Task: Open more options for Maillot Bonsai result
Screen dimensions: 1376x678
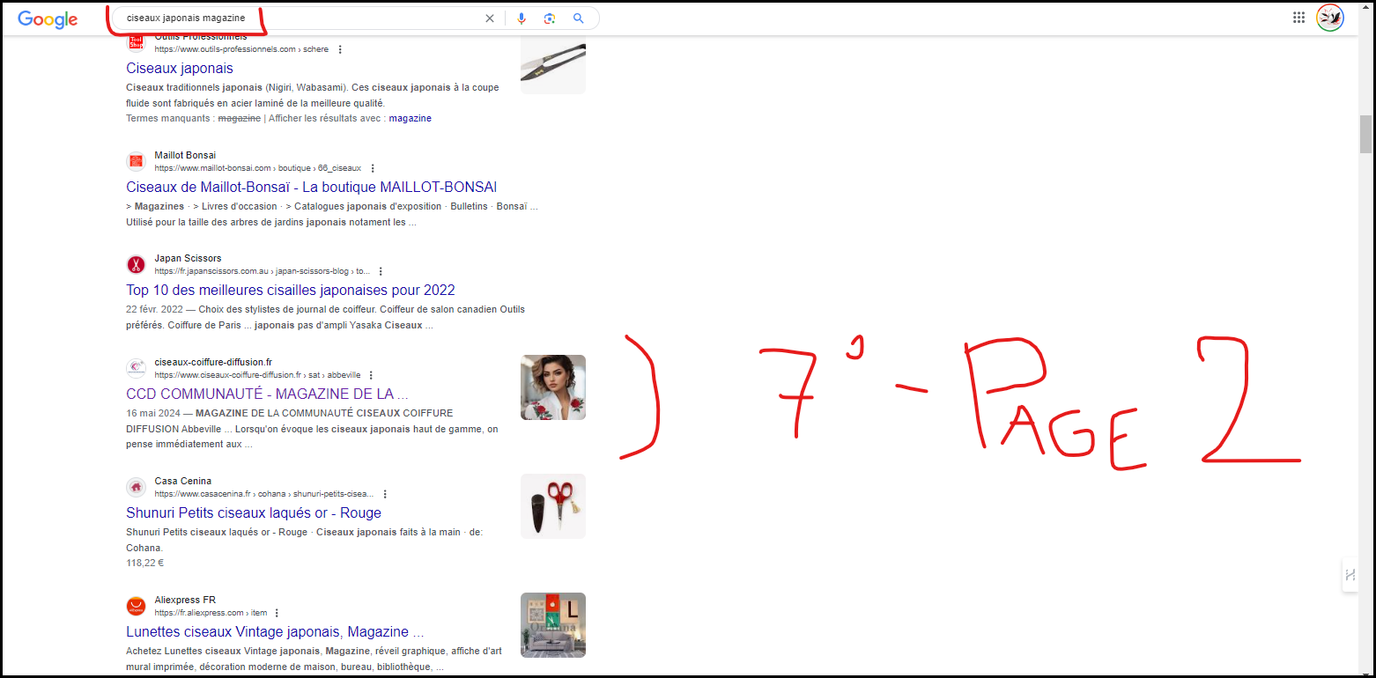Action: pyautogui.click(x=373, y=168)
